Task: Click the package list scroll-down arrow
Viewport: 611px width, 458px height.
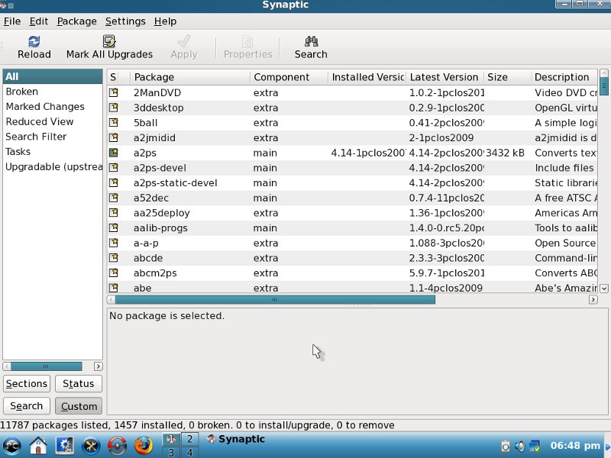Action: coord(604,289)
